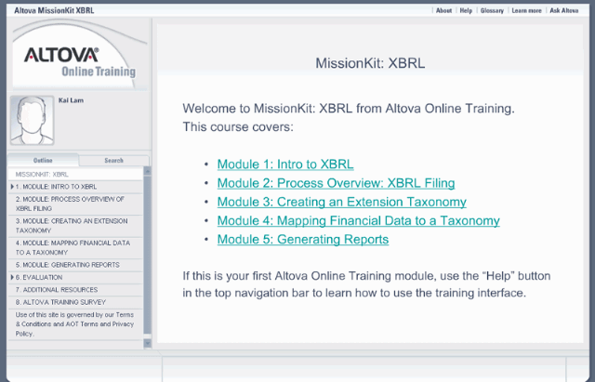Select 3. Module: Creating an Extension Taxonomy outline item
The width and height of the screenshot is (595, 382).
coord(75,226)
